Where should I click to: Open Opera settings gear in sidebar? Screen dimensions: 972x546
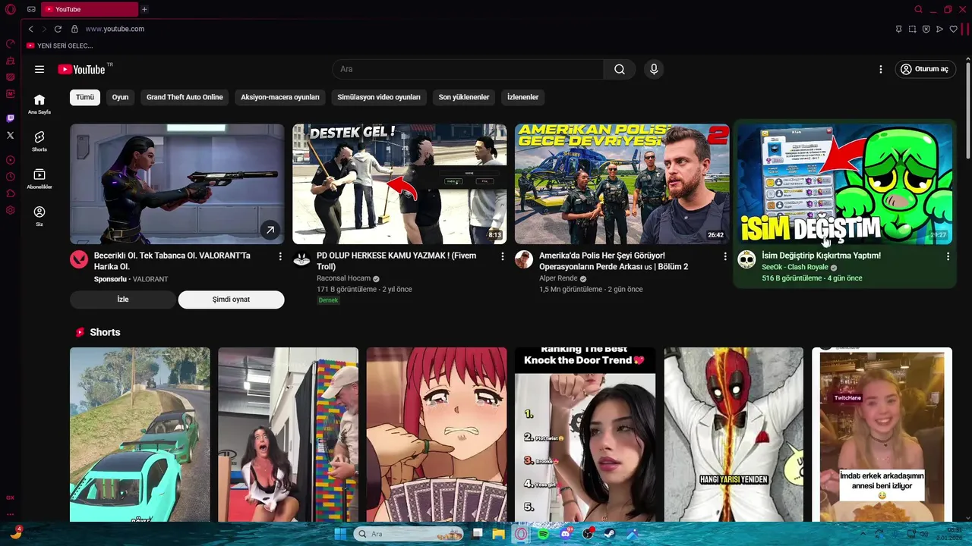click(x=11, y=210)
